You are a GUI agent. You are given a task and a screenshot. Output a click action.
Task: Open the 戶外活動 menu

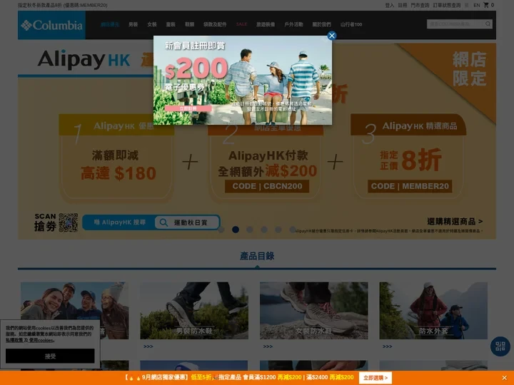[x=293, y=24]
